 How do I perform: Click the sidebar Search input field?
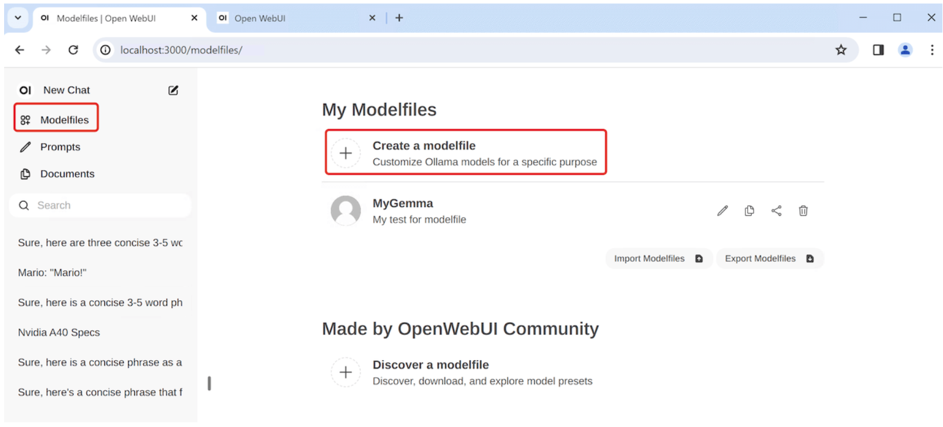[100, 205]
